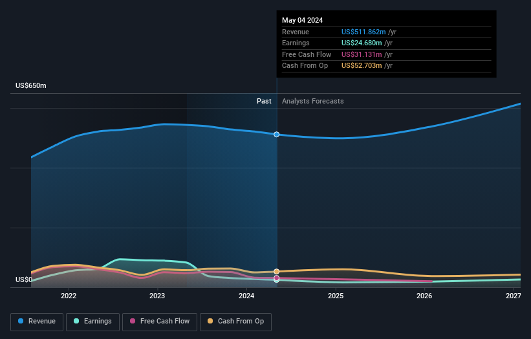Toggle the Free Cash Flow legend button
Viewport: 531px width, 339px height.
pos(160,322)
